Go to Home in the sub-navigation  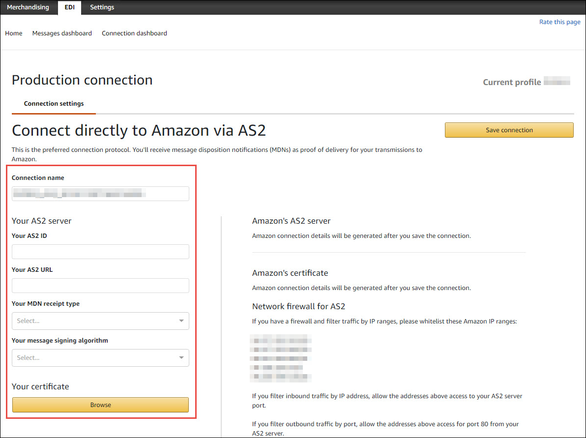pyautogui.click(x=13, y=33)
